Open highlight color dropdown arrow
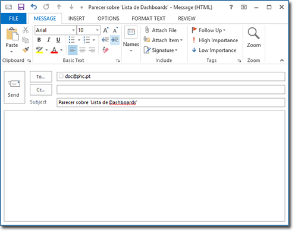The height and width of the screenshot is (233, 295). [46, 50]
